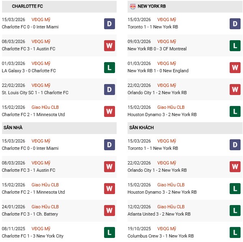Click the 19/10/2025 match date

139,229
